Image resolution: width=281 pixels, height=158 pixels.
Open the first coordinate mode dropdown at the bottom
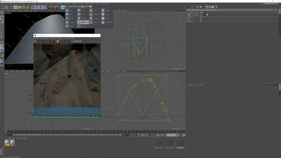pos(159,147)
